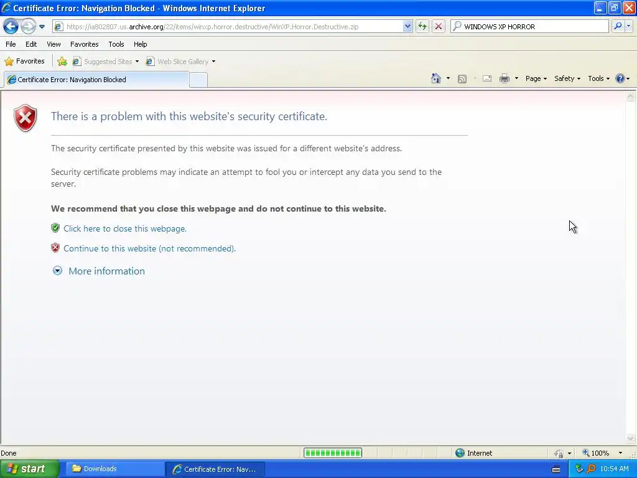This screenshot has width=637, height=478.
Task: Click the blue Help question mark icon
Action: click(x=620, y=78)
